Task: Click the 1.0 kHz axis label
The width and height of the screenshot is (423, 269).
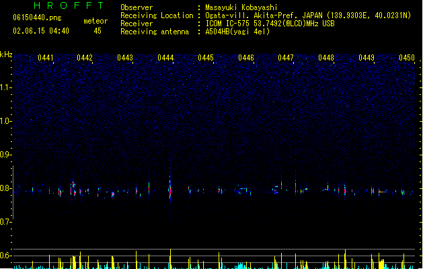Action: (x=5, y=121)
